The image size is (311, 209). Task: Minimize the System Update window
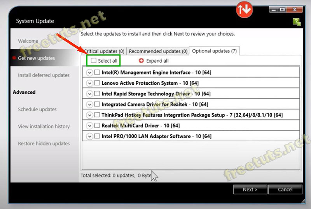[x=274, y=10]
